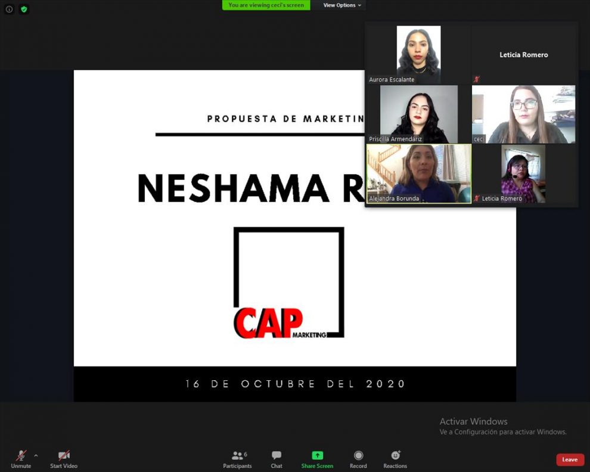This screenshot has width=590, height=472.
Task: Select Priscilla Armendáriz's video thumbnail
Action: click(x=418, y=113)
